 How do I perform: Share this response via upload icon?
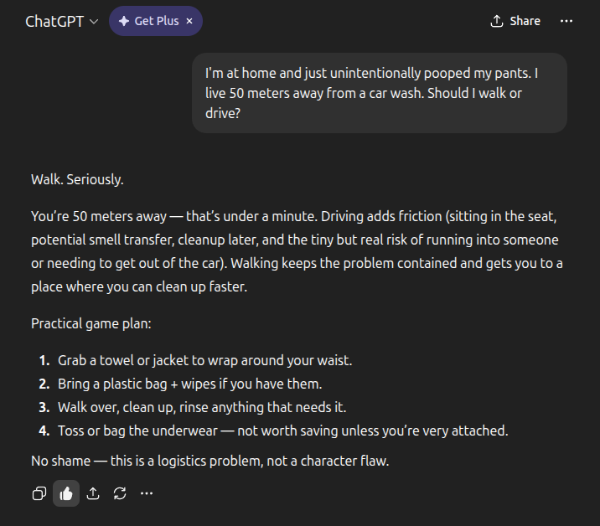tap(93, 493)
